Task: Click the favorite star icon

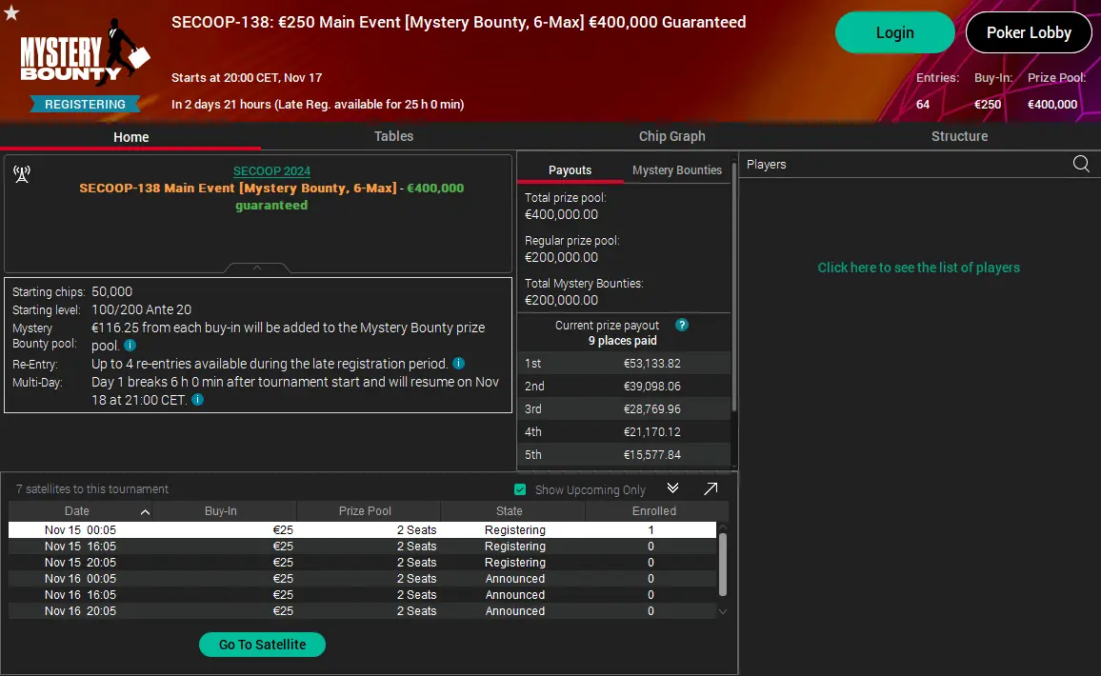Action: [x=11, y=12]
